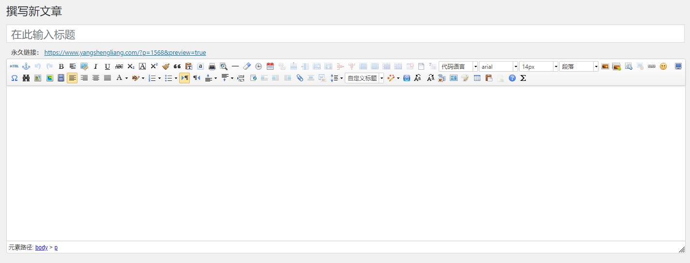Toggle blockquote formatting

click(177, 66)
